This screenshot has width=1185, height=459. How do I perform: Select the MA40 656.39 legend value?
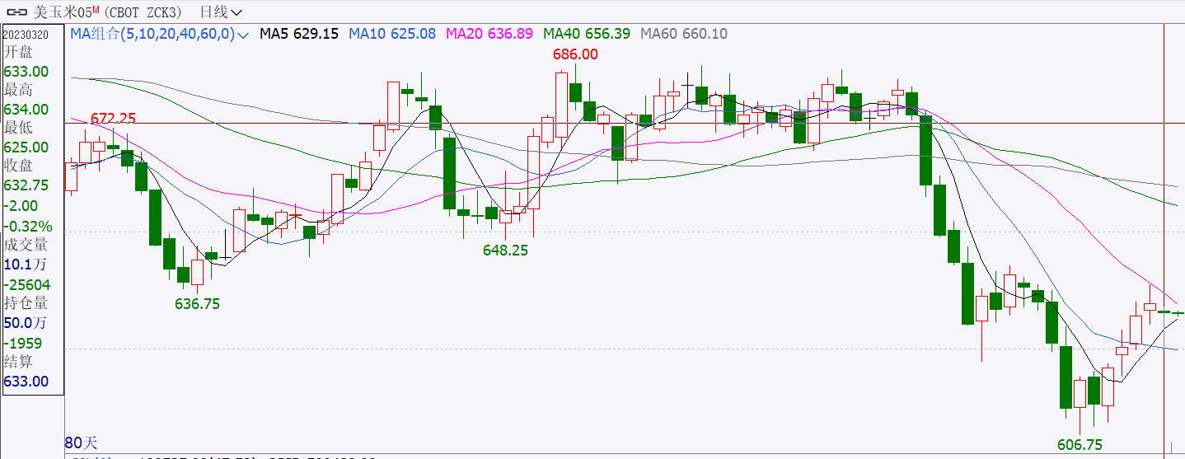point(587,34)
